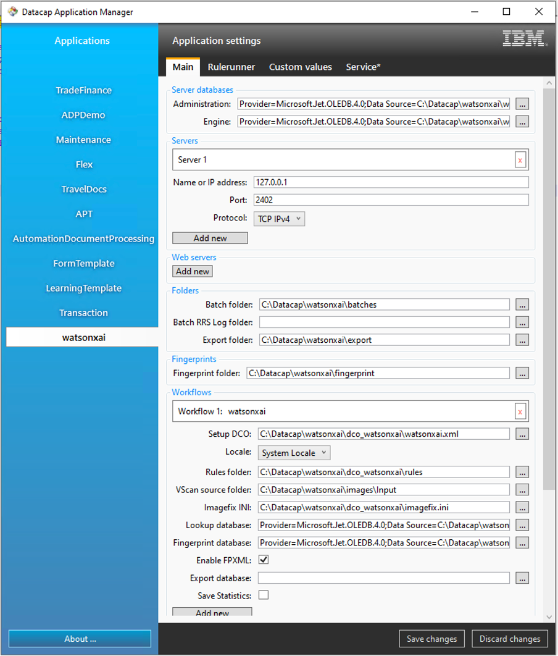Open the Locale System Locale dropdown
This screenshot has height=656, width=558.
pyautogui.click(x=294, y=453)
